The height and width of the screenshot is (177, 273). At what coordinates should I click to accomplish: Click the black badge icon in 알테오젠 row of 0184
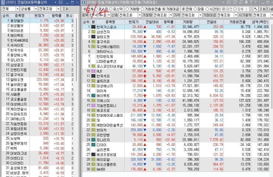(93, 37)
